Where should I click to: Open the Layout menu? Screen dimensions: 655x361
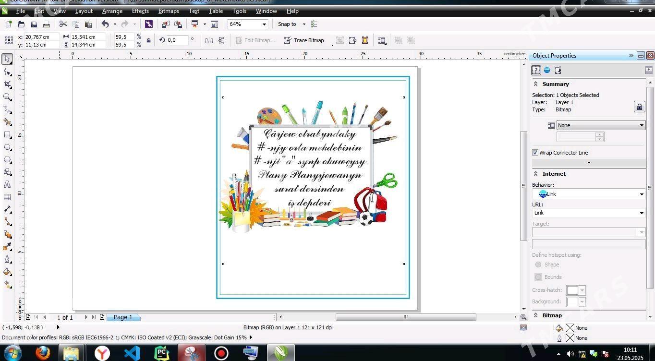(84, 11)
